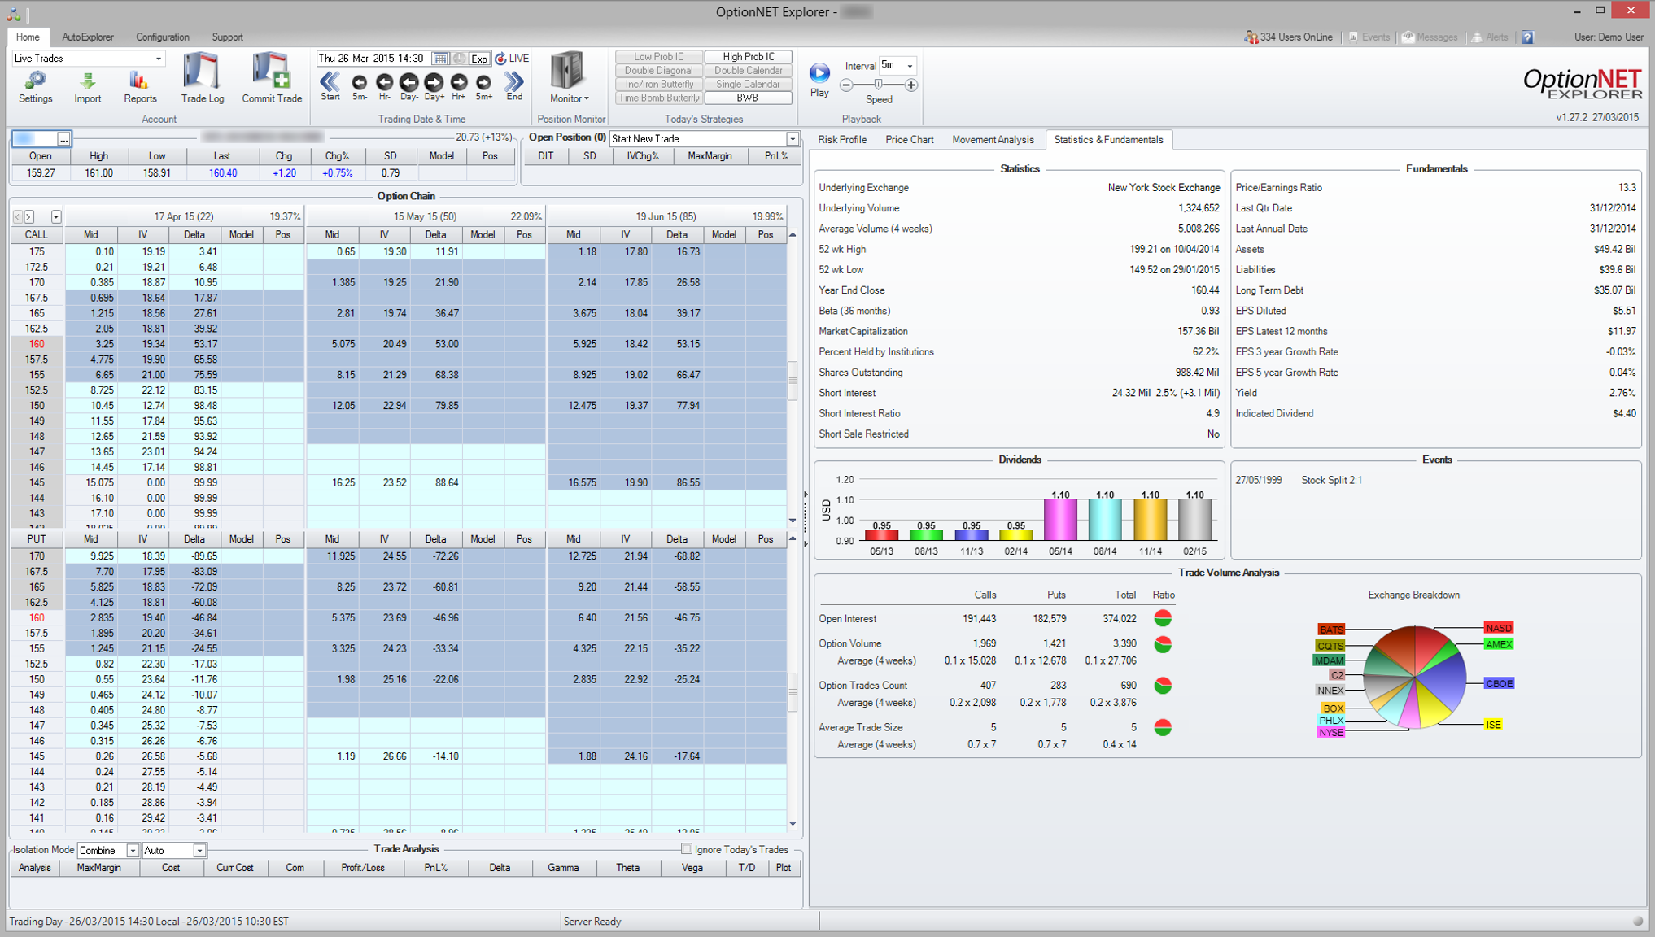Expand the Start New Trade combo box
1655x937 pixels.
pos(793,138)
